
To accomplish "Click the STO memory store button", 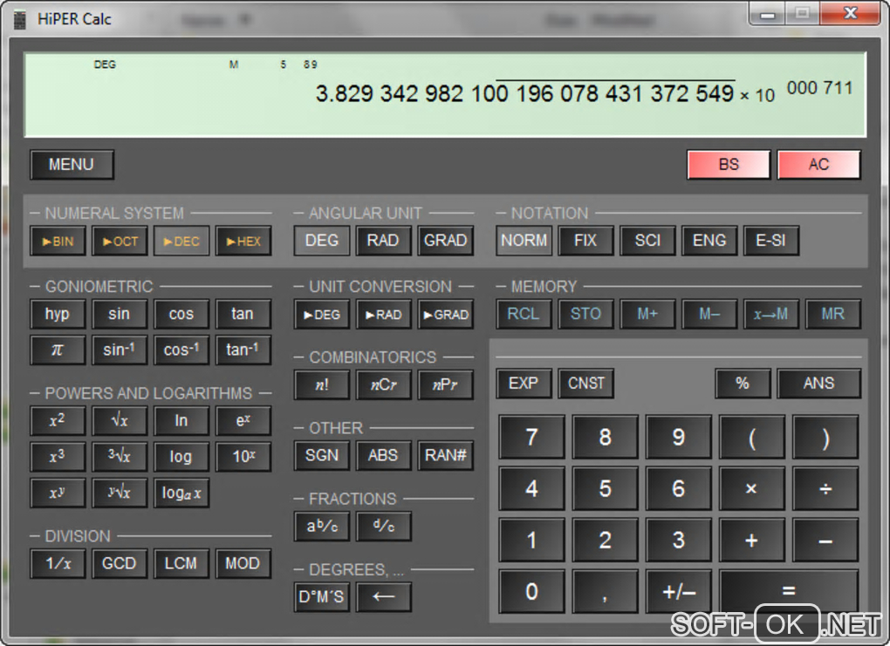I will (x=585, y=314).
